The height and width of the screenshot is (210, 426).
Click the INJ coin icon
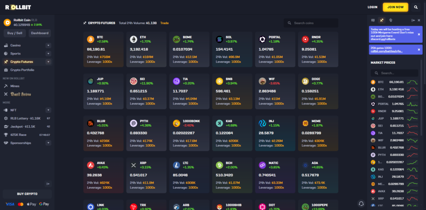tap(262, 123)
